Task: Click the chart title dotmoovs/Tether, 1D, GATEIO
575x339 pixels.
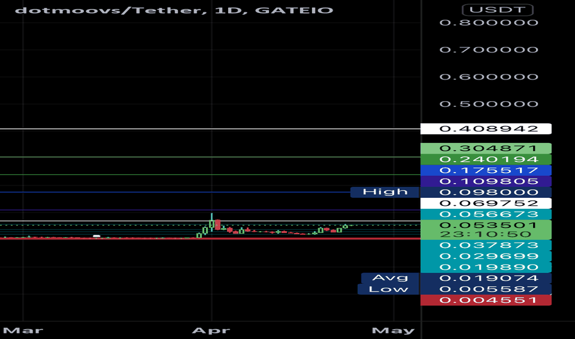Action: tap(174, 10)
